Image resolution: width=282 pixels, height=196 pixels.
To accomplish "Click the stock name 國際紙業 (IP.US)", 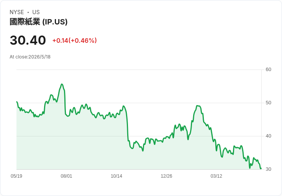I will coord(38,22).
